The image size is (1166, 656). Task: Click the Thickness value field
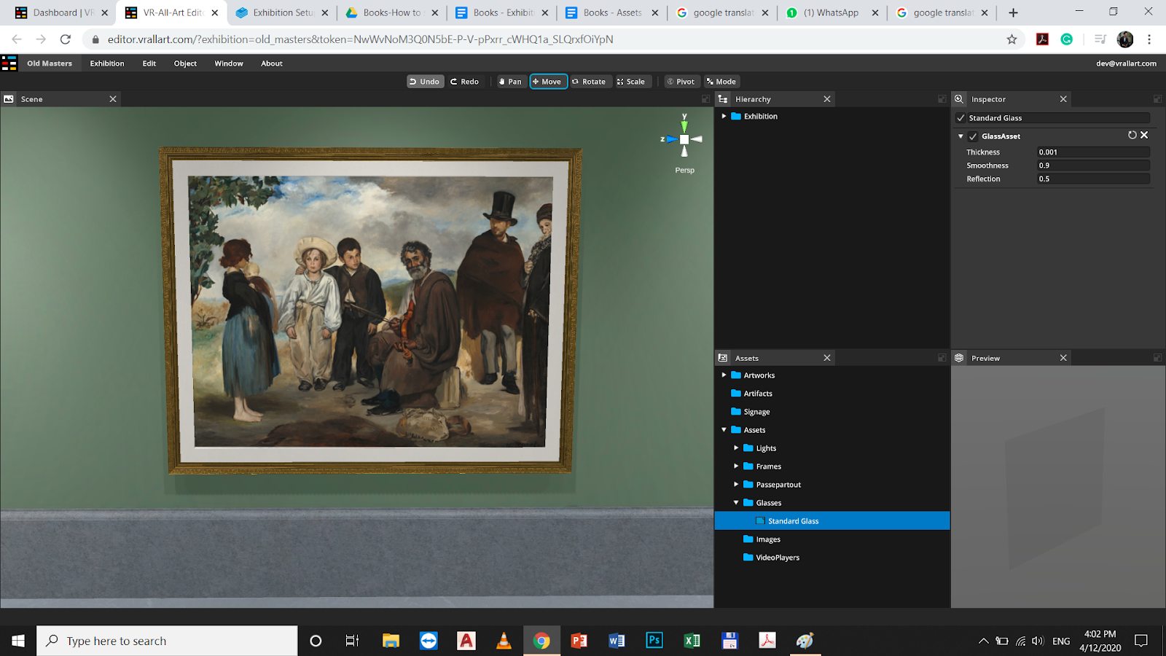1093,152
